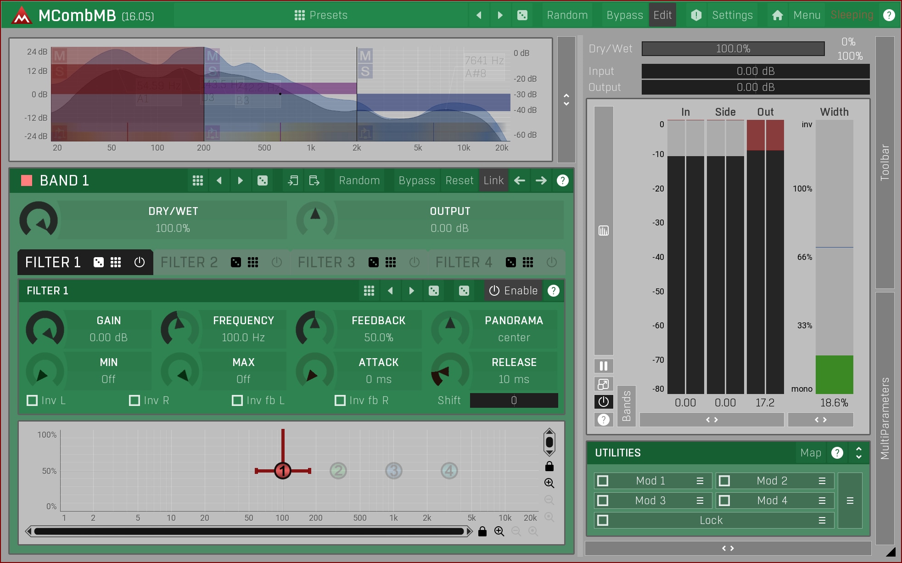Paste Band 1 settings icon
The image size is (902, 563).
click(x=314, y=180)
